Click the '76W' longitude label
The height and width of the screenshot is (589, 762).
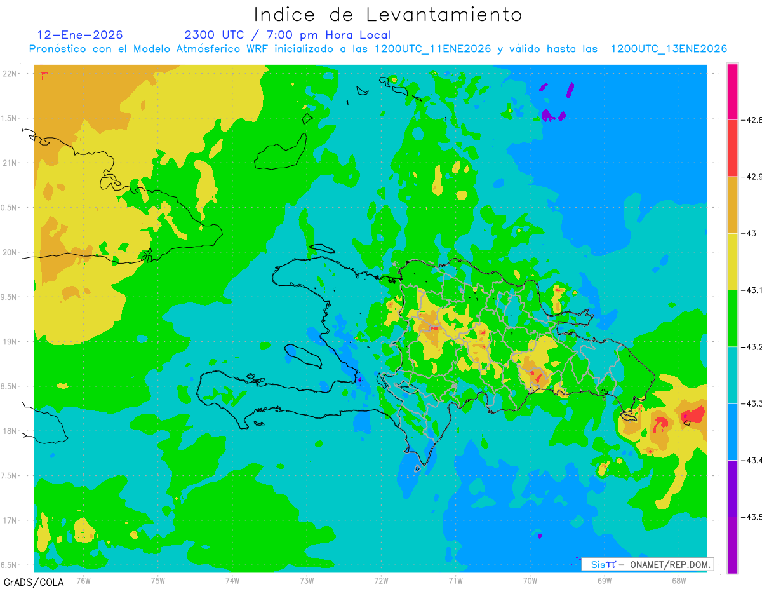pos(83,580)
